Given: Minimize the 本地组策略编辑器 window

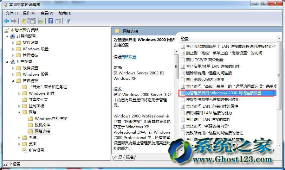Looking at the screenshot, I should point(255,3).
